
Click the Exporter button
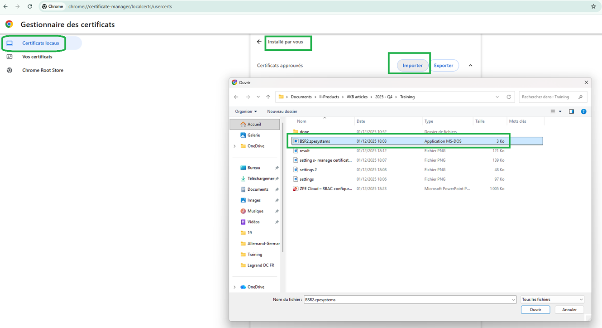tap(444, 65)
